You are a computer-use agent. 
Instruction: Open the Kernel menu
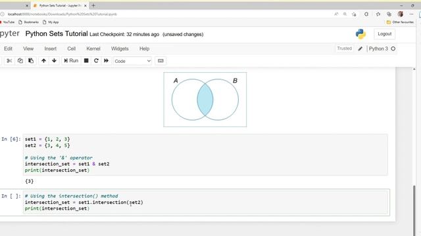tap(93, 49)
